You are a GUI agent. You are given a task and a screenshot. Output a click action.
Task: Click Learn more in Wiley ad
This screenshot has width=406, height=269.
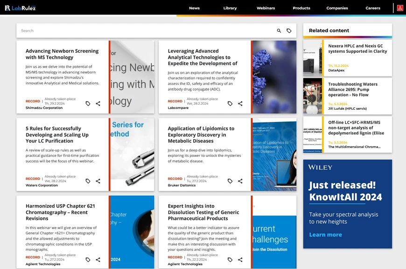pyautogui.click(x=325, y=234)
